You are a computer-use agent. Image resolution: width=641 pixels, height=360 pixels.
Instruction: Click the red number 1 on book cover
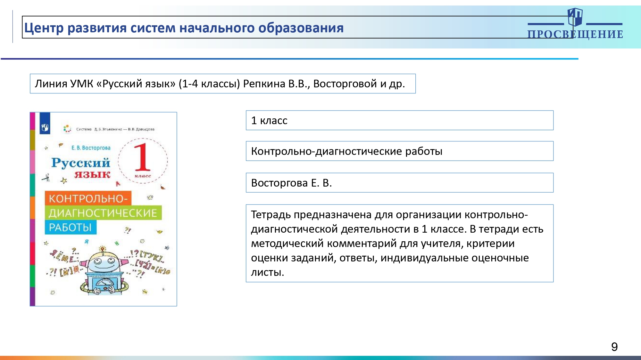pyautogui.click(x=142, y=157)
